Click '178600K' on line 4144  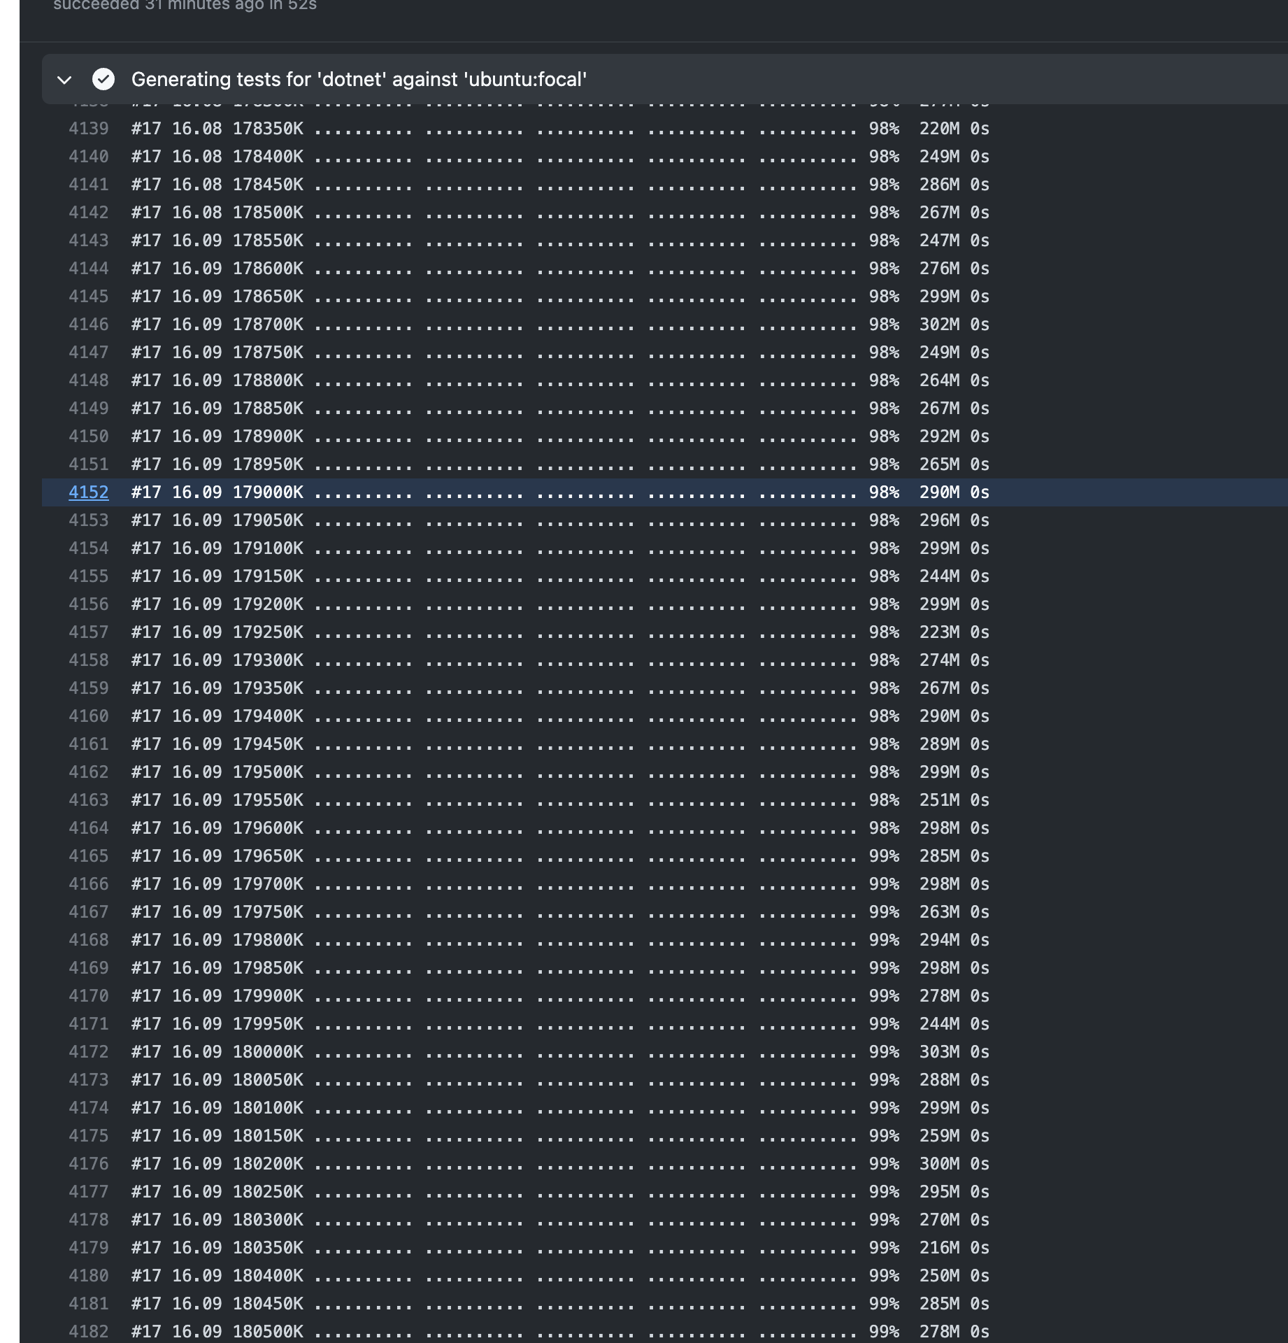(x=268, y=269)
